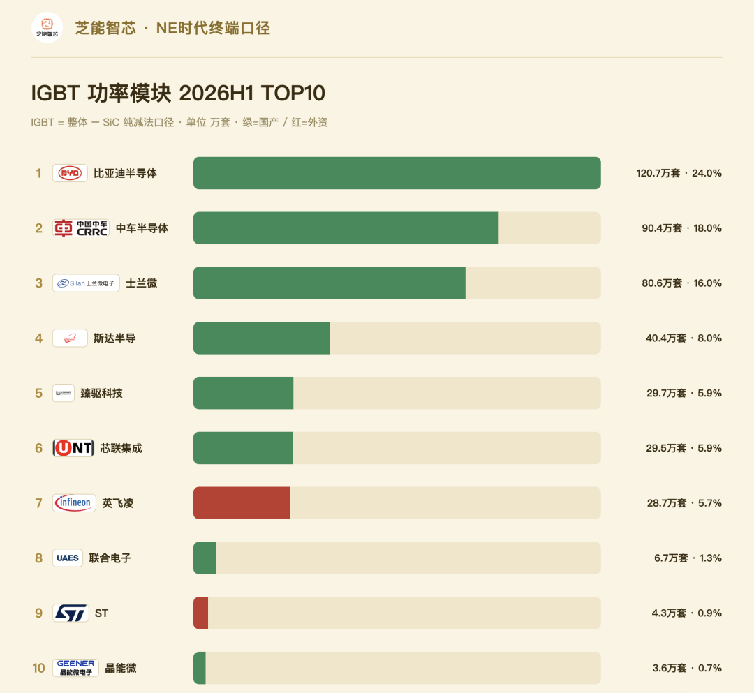Click the 臻驱科技 green bar
Viewport: 754px width, 693px height.
pyautogui.click(x=244, y=393)
